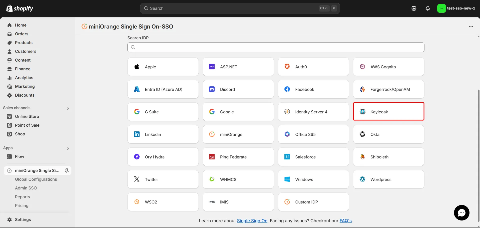480x228 pixels.
Task: Expand the Apps section chevron
Action: [68, 148]
